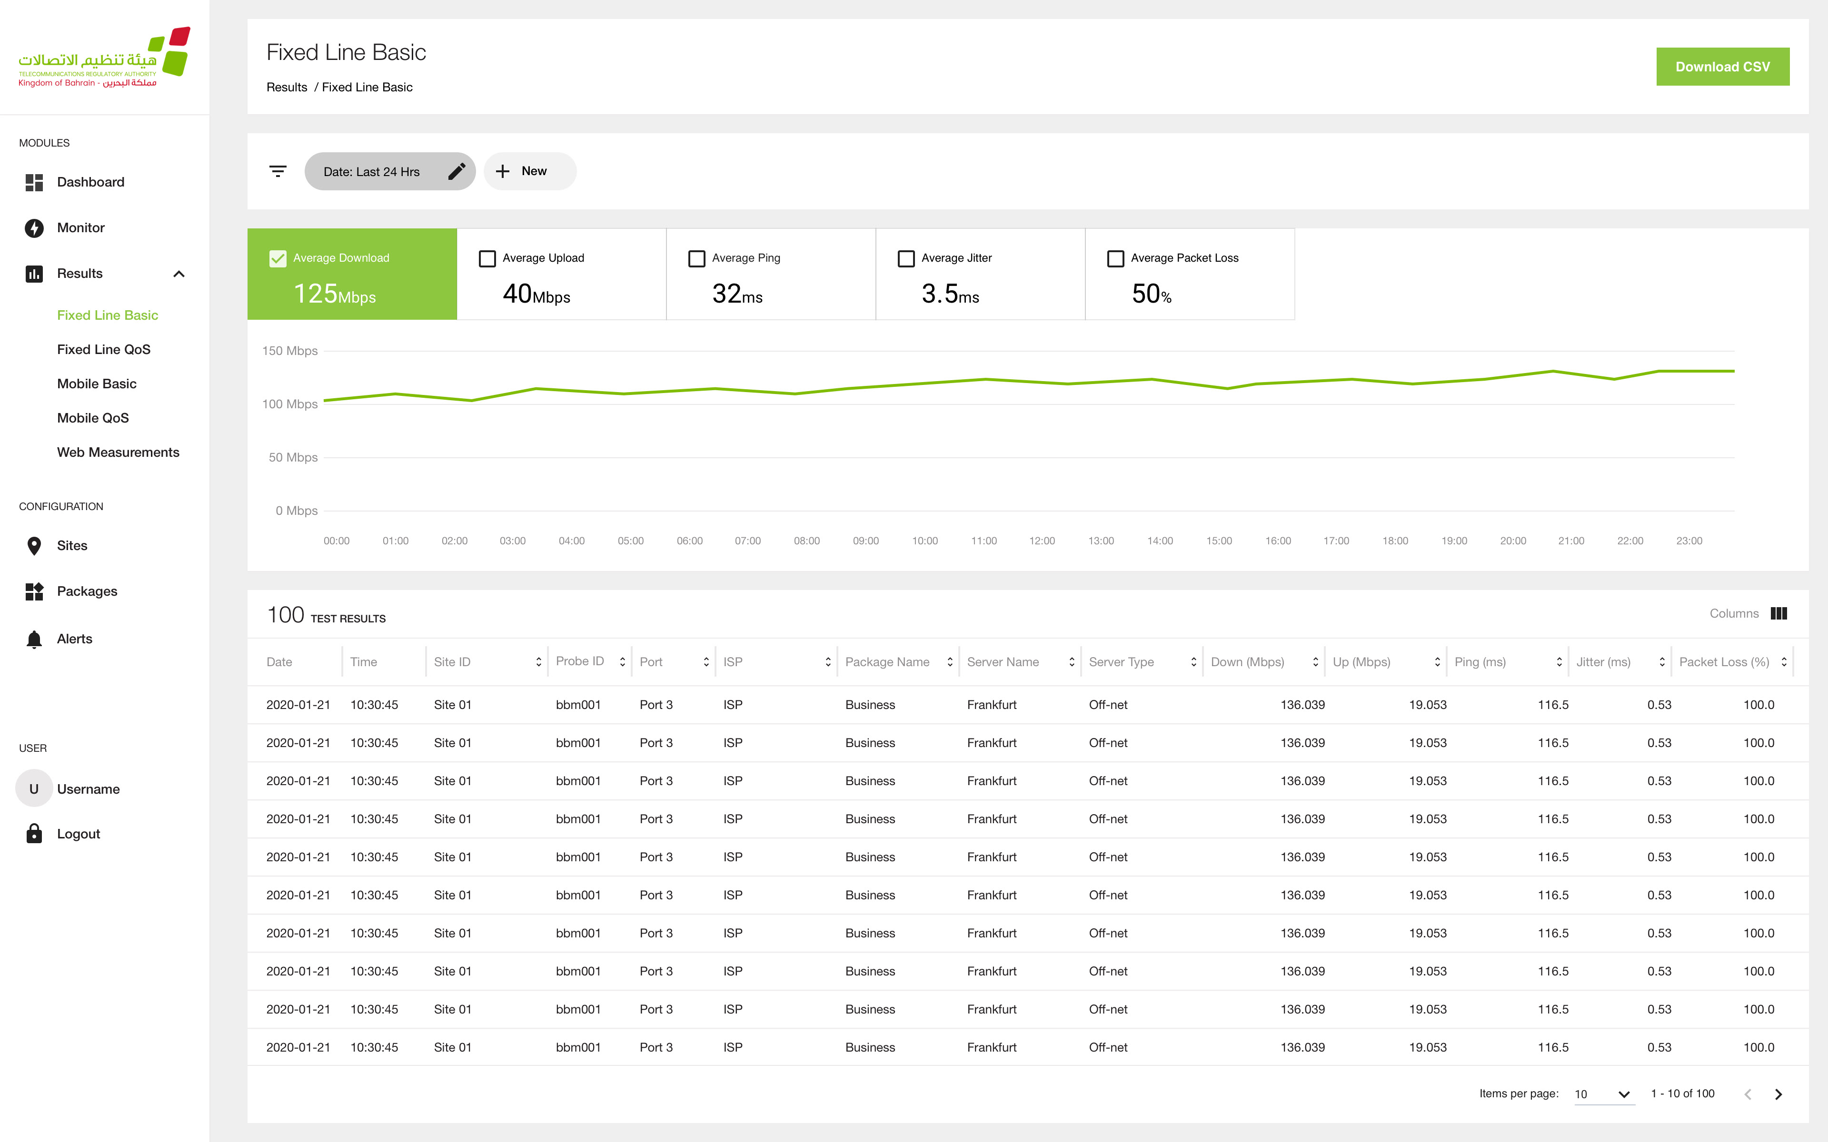
Task: Click the Logout padlock icon
Action: click(x=34, y=834)
